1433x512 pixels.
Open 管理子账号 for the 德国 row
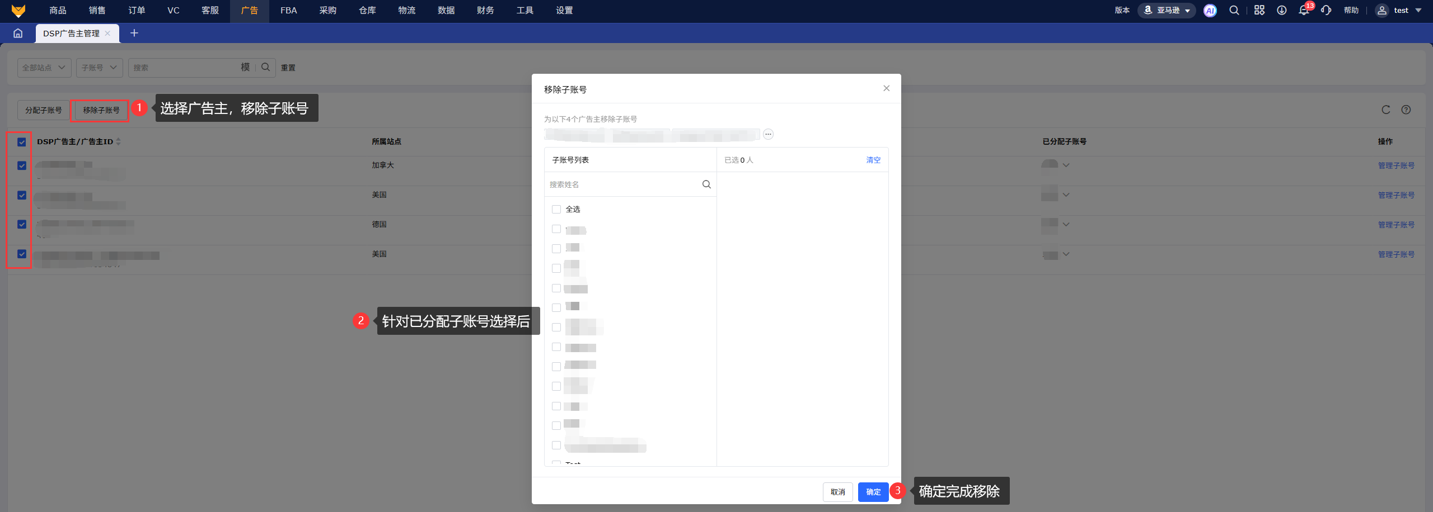pyautogui.click(x=1396, y=225)
